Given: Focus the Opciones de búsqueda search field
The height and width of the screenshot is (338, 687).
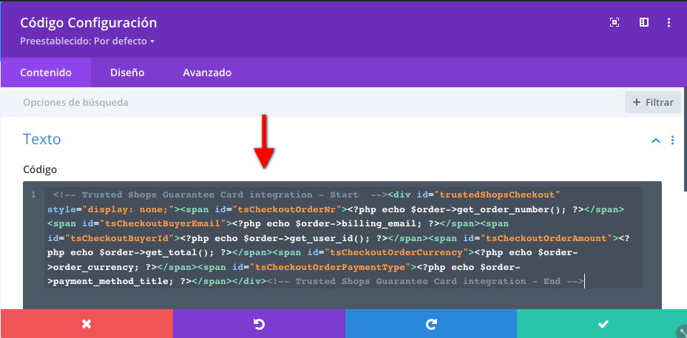Looking at the screenshot, I should point(312,102).
